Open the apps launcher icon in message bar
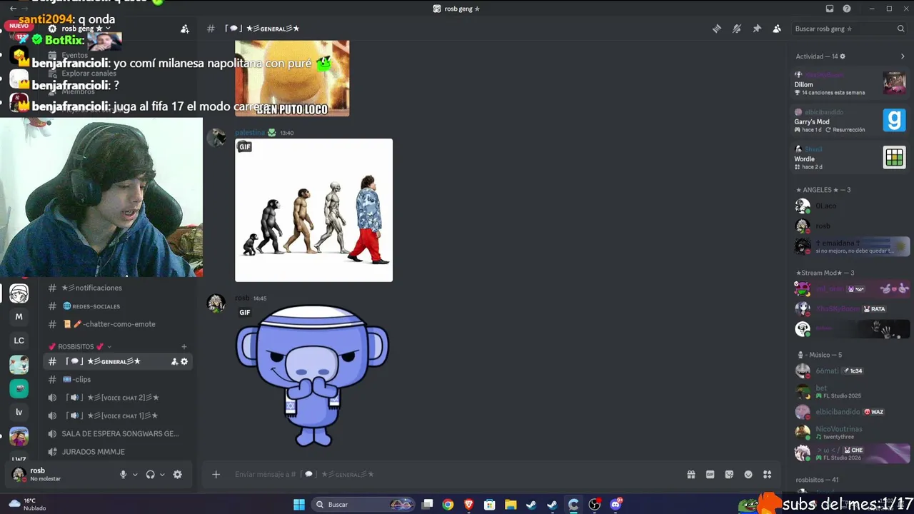 768,475
